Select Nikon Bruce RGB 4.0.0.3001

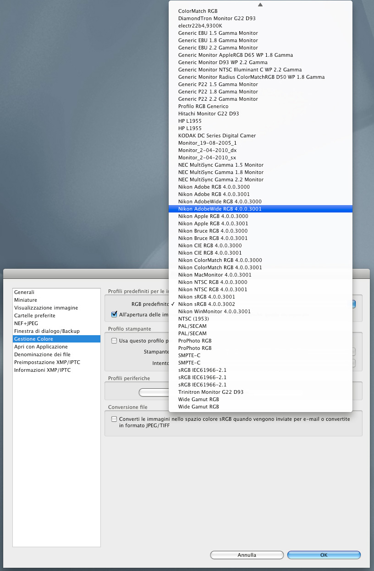click(x=260, y=238)
